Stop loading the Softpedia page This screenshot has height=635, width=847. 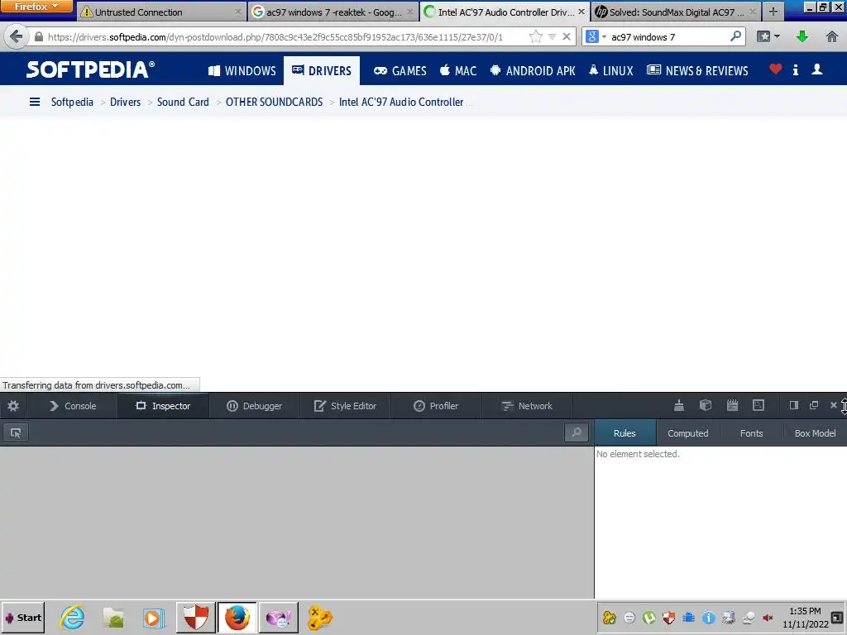tap(566, 36)
